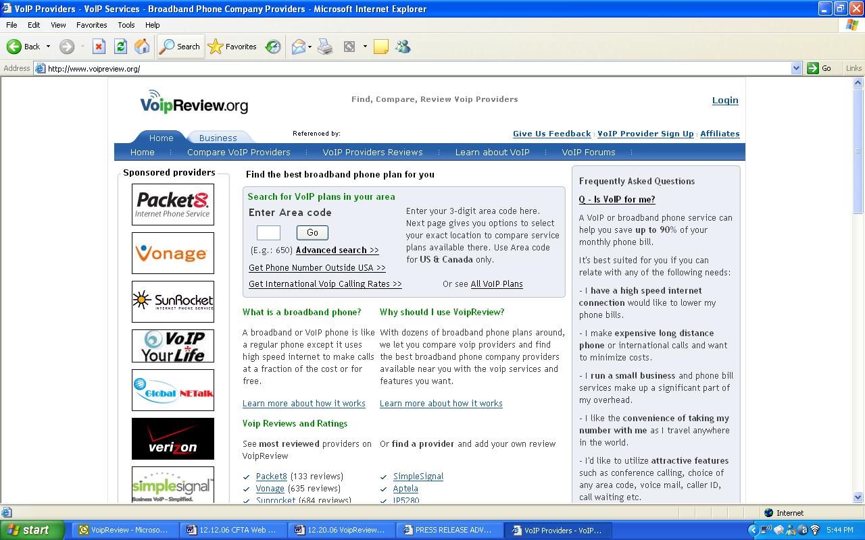
Task: Open Get International Voip Calling Rates link
Action: pyautogui.click(x=325, y=284)
